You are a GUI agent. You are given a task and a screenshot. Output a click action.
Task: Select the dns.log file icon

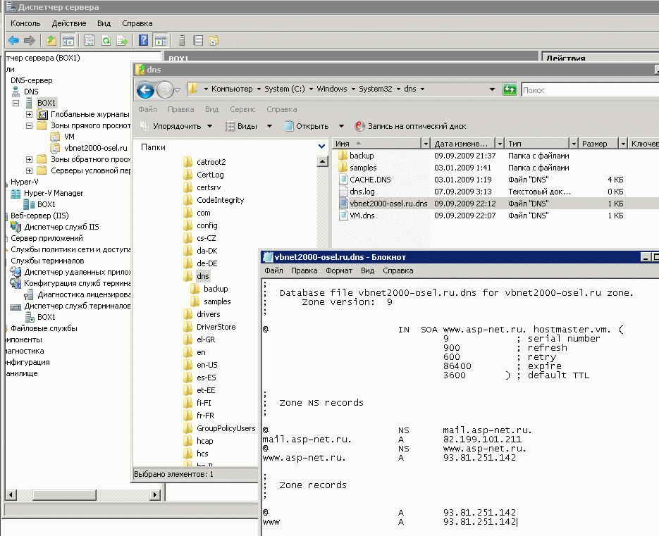click(343, 192)
